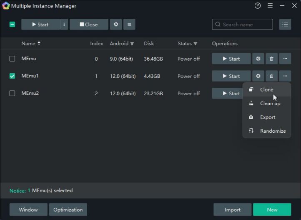
Task: Click trash icon for MEmu1 instance
Action: click(271, 76)
